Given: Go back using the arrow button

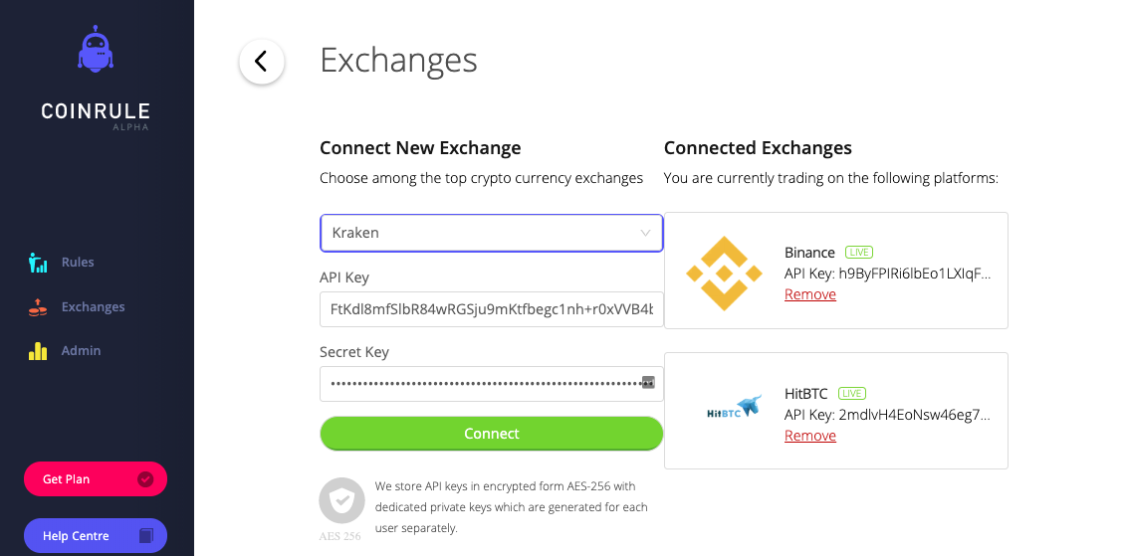Looking at the screenshot, I should click(262, 62).
